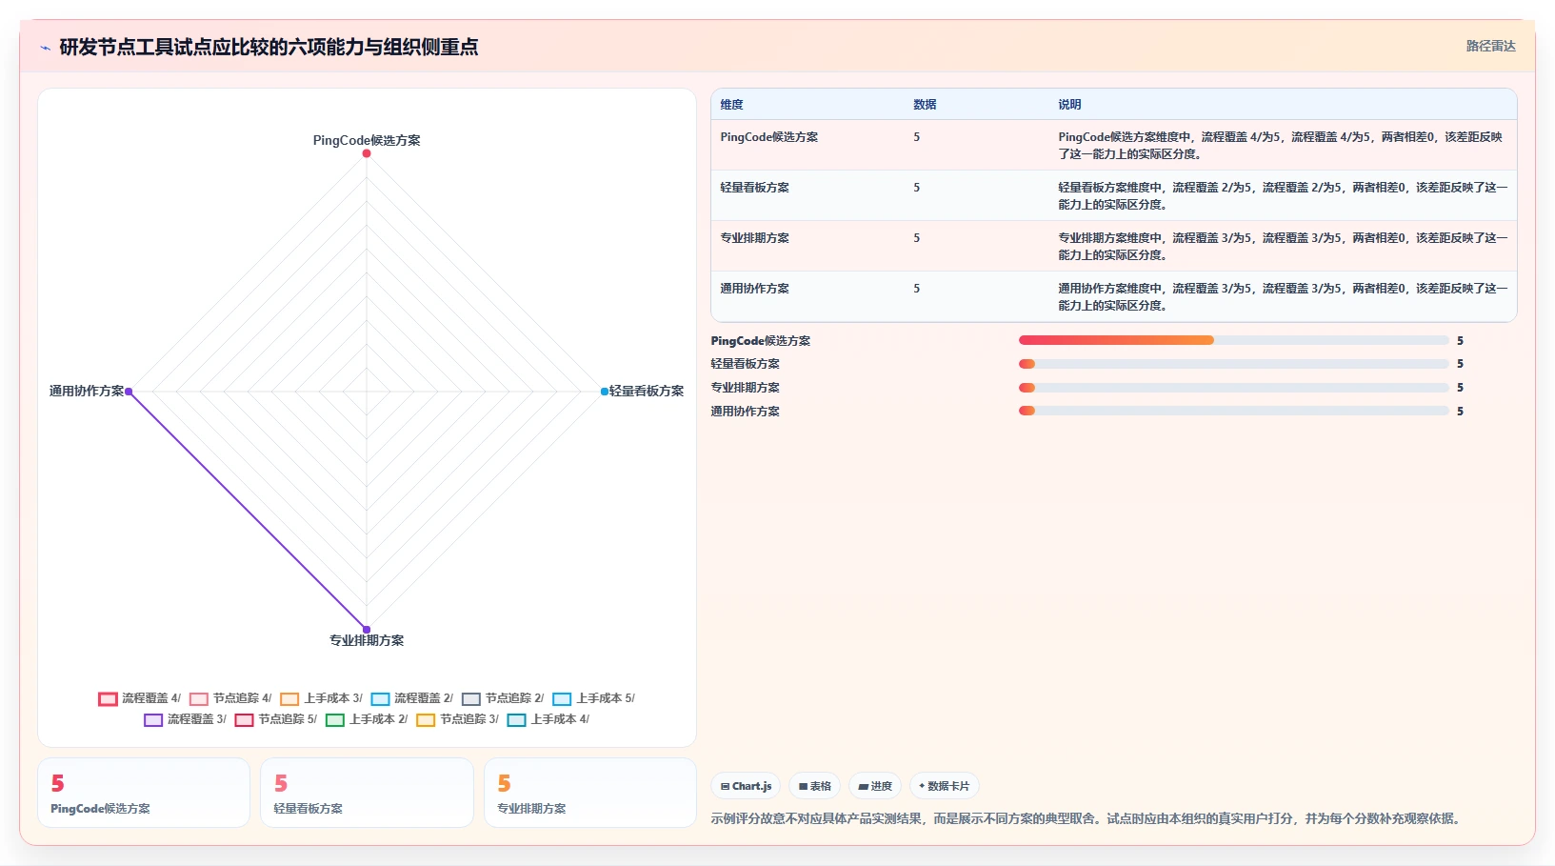Click the 数据卡片 tag chip
The width and height of the screenshot is (1555, 866).
tap(945, 786)
